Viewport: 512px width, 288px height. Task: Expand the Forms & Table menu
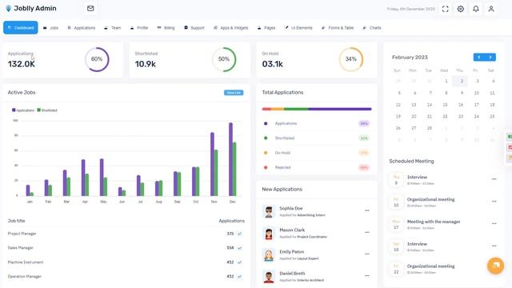coord(338,28)
